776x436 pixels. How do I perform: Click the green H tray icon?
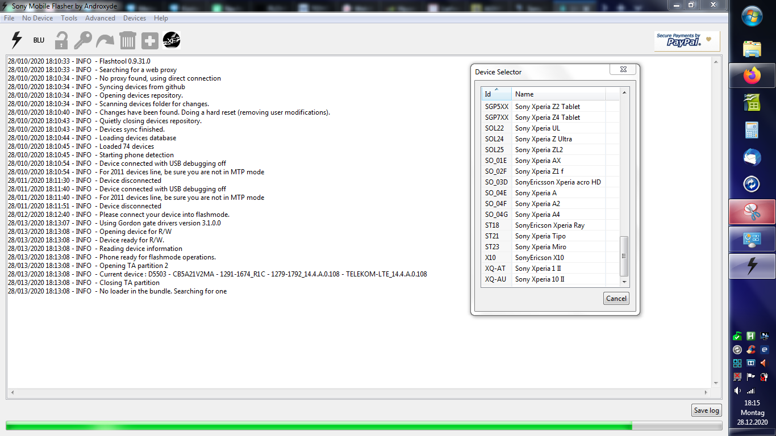point(751,336)
